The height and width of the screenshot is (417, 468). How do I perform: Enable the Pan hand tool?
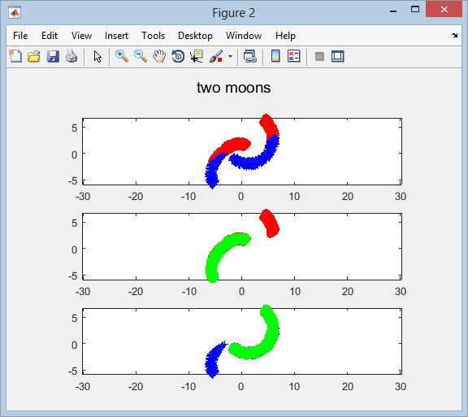pyautogui.click(x=159, y=56)
